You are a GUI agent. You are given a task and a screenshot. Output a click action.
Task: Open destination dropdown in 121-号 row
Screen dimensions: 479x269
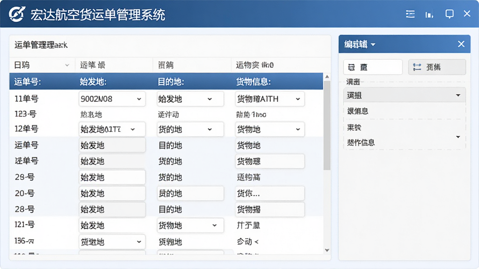click(x=190, y=226)
